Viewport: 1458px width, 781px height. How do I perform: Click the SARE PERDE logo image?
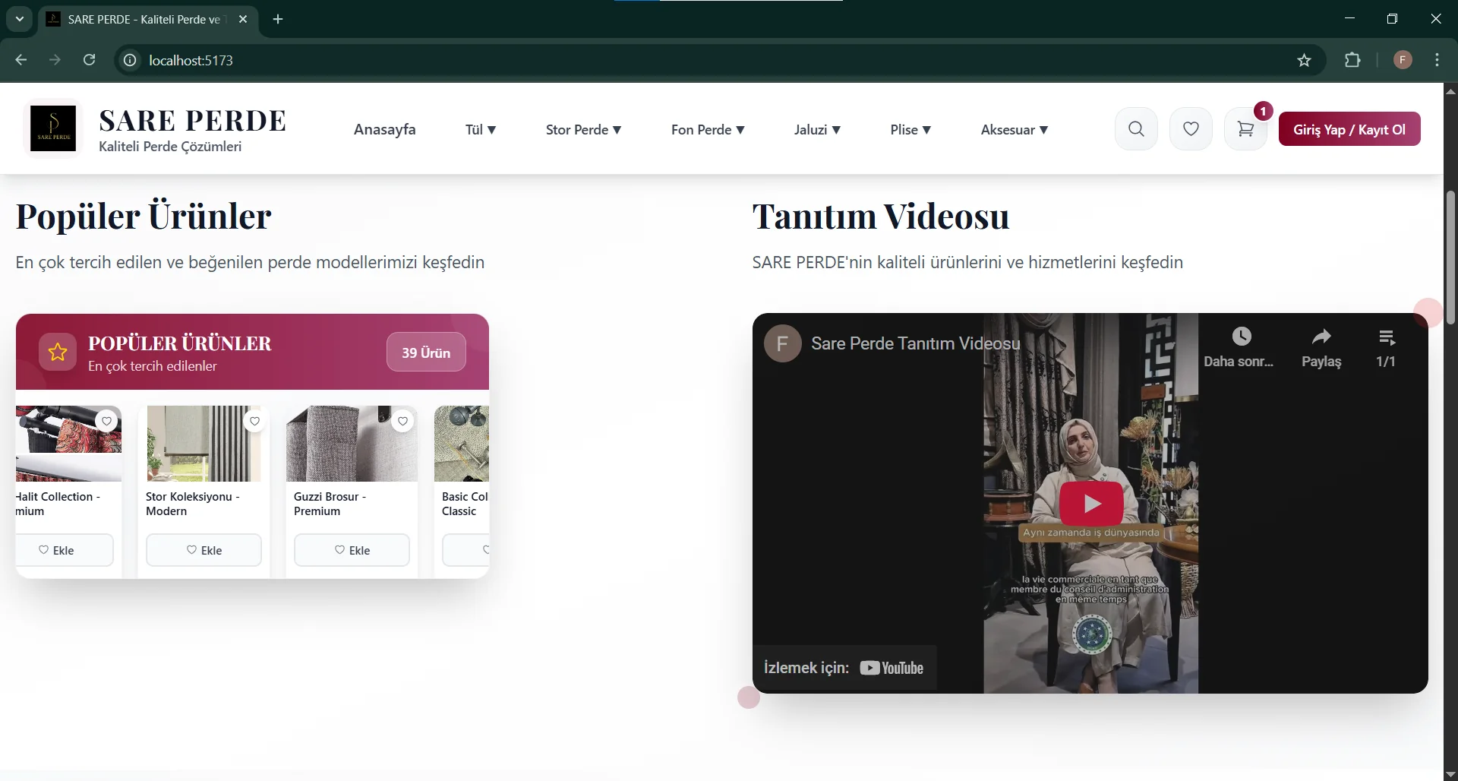click(53, 128)
